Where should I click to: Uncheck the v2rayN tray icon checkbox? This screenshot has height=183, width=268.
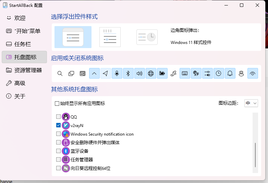58,125
